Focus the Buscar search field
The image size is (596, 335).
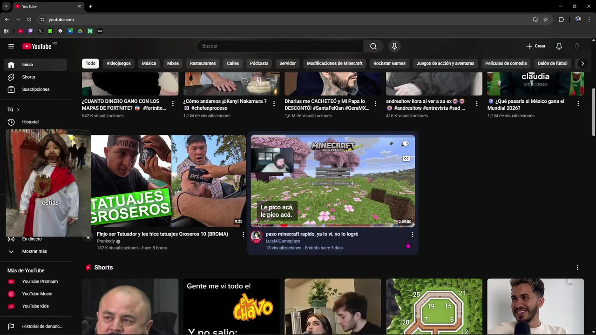[x=280, y=46]
